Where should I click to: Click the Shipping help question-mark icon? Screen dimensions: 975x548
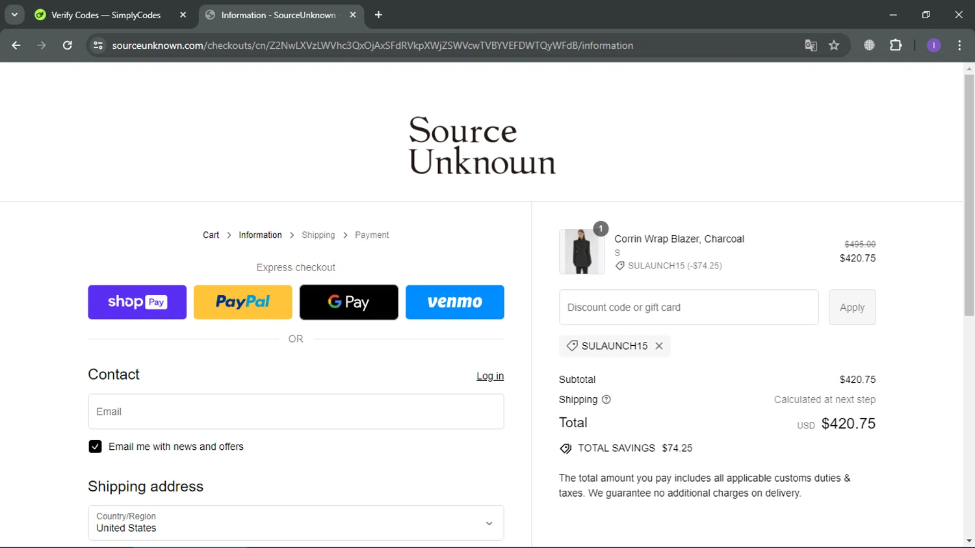tap(606, 400)
